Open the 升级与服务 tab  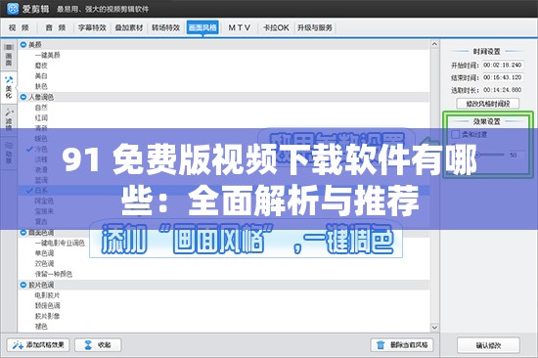[315, 27]
